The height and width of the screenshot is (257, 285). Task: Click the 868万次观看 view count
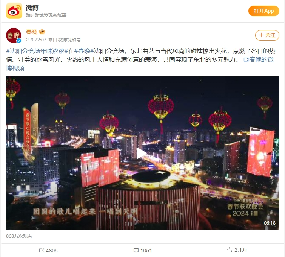click(x=19, y=236)
